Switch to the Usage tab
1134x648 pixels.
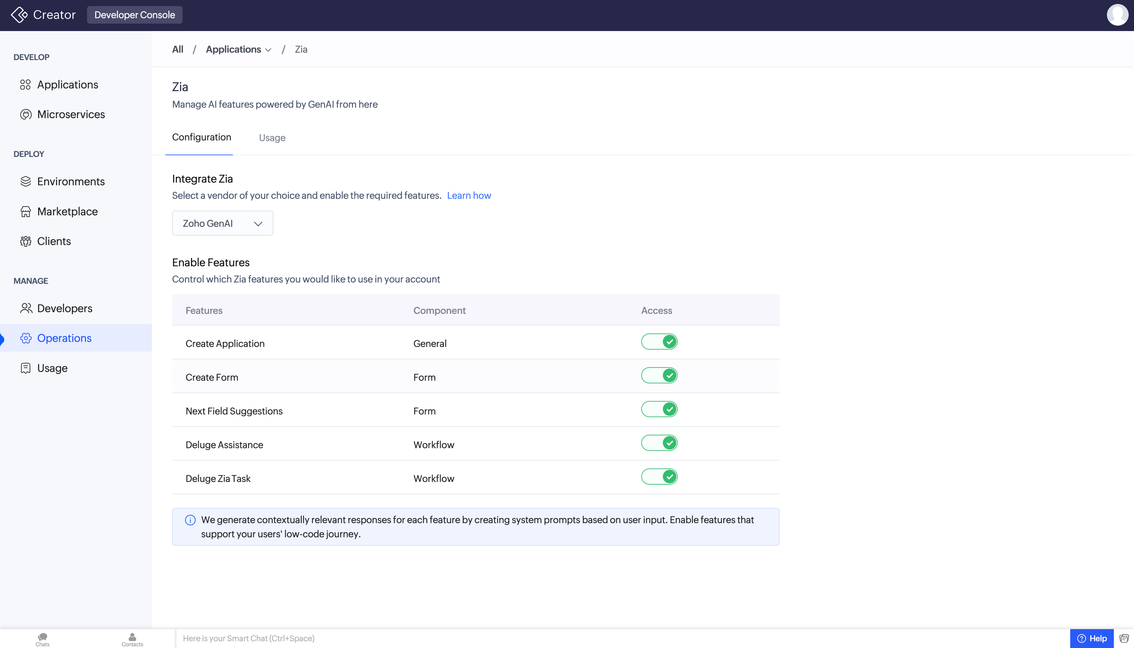[272, 138]
